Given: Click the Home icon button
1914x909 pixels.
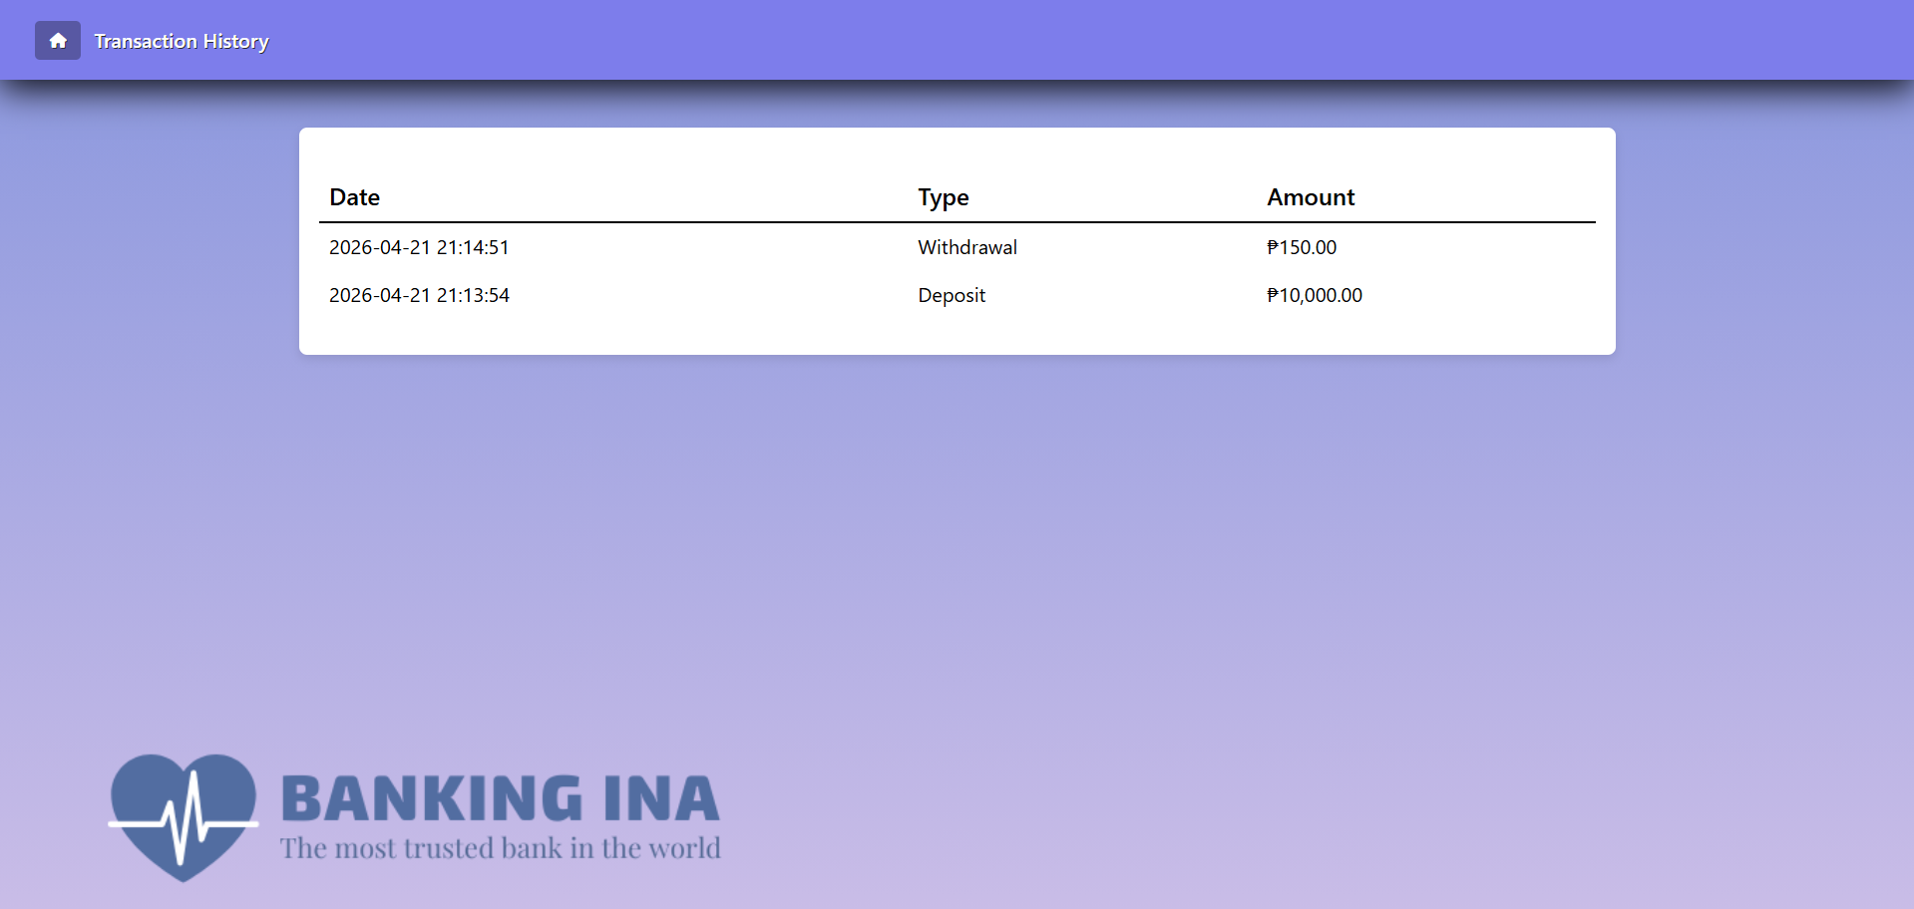Looking at the screenshot, I should (58, 41).
